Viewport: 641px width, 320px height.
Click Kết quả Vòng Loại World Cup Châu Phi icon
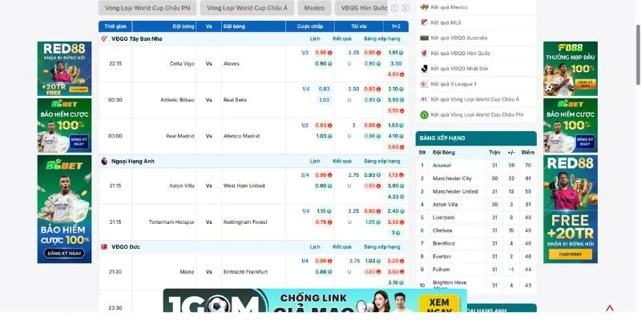pyautogui.click(x=425, y=114)
